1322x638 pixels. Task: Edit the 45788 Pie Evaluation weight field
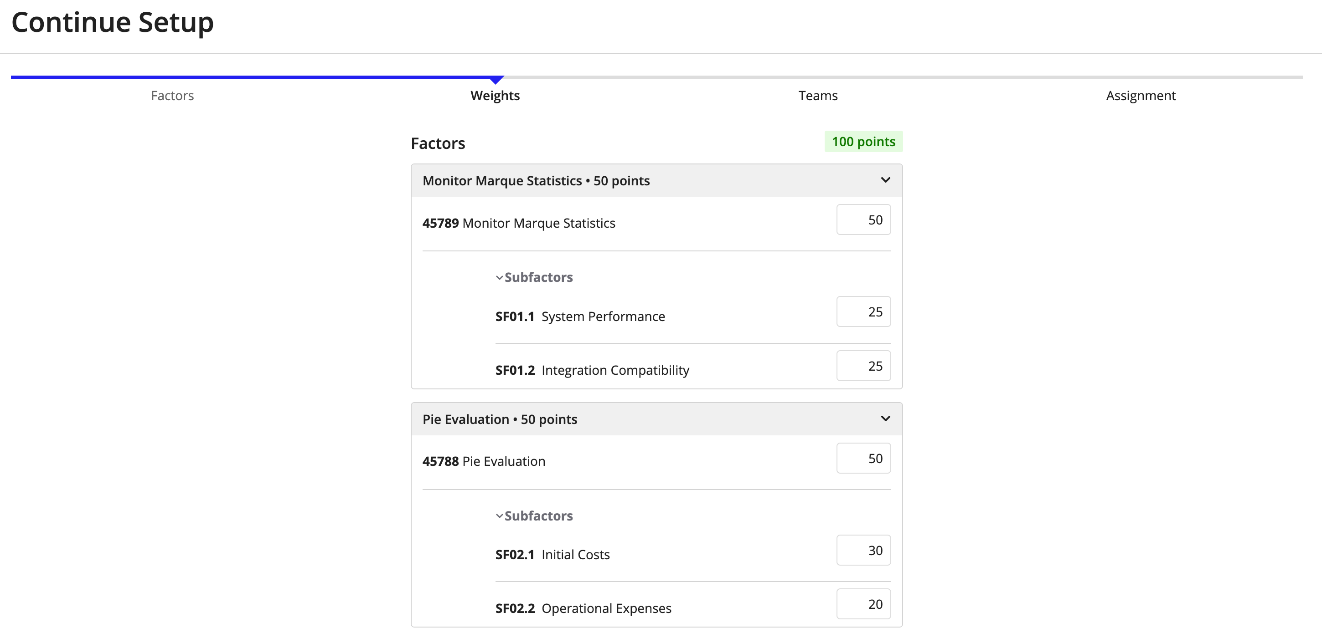[x=863, y=458]
